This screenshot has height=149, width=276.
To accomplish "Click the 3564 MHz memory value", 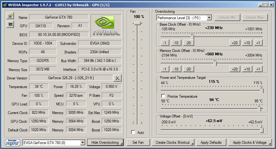I will coord(76,121).
